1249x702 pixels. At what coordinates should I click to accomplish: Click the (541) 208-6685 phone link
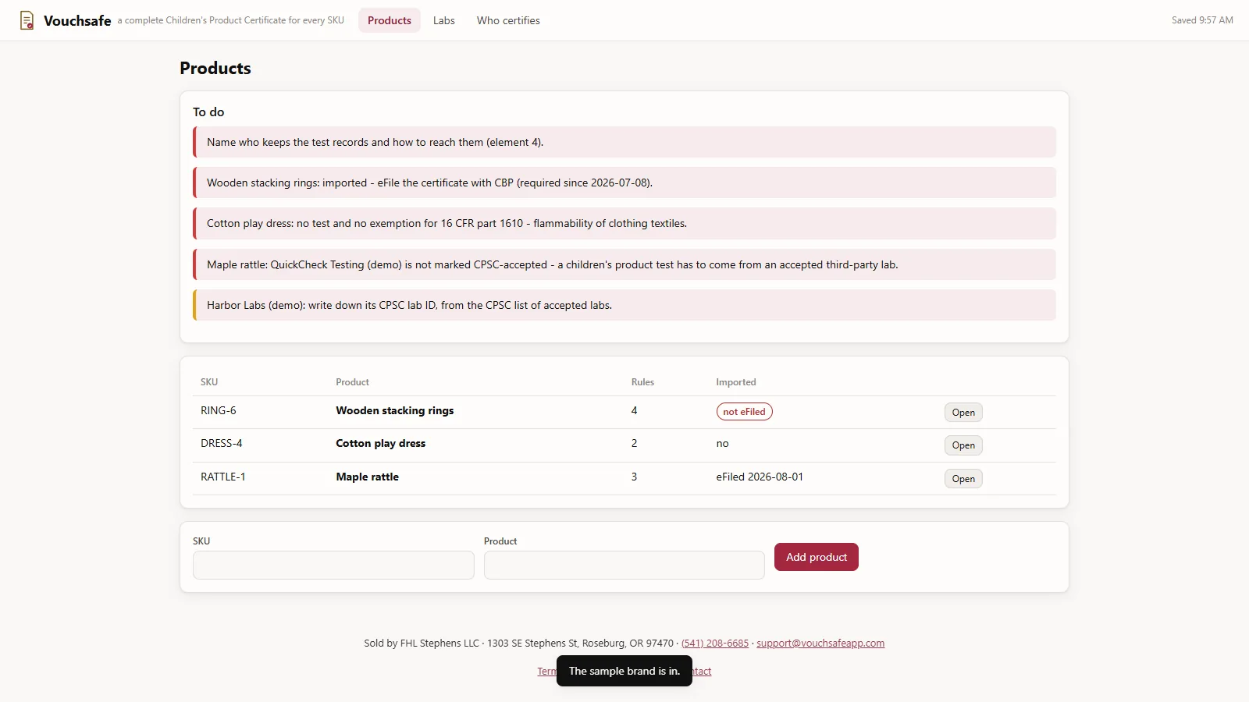coord(715,643)
